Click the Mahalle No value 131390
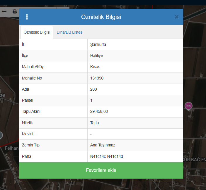 pyautogui.click(x=97, y=78)
